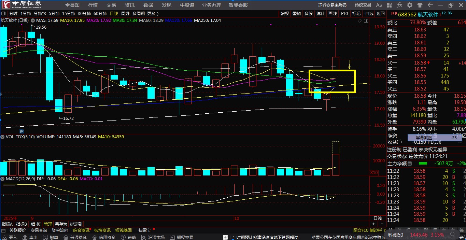Open the 资讯 menu
This screenshot has width=466, height=240.
pos(130,5)
